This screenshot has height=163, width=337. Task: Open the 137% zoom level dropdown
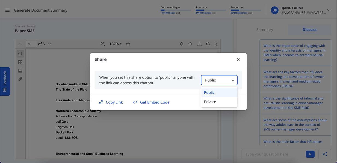tap(116, 44)
